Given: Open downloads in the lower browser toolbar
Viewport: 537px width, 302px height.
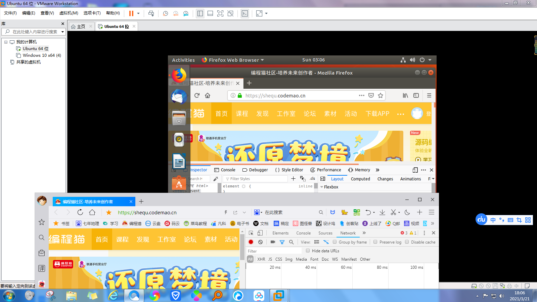Looking at the screenshot, I should tap(382, 212).
